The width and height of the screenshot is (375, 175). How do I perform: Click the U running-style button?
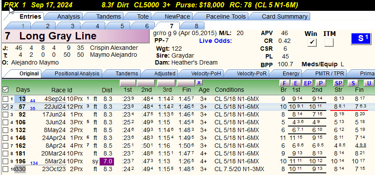369,83
